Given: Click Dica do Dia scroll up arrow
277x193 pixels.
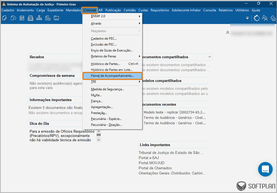Looking at the screenshot, I should click(x=99, y=131).
